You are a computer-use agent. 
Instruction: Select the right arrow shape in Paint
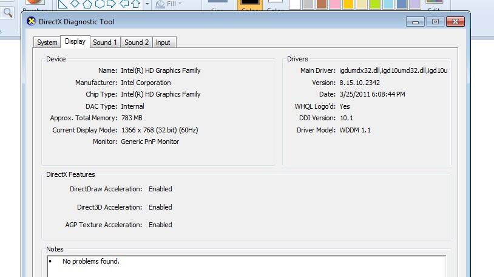(x=111, y=4)
